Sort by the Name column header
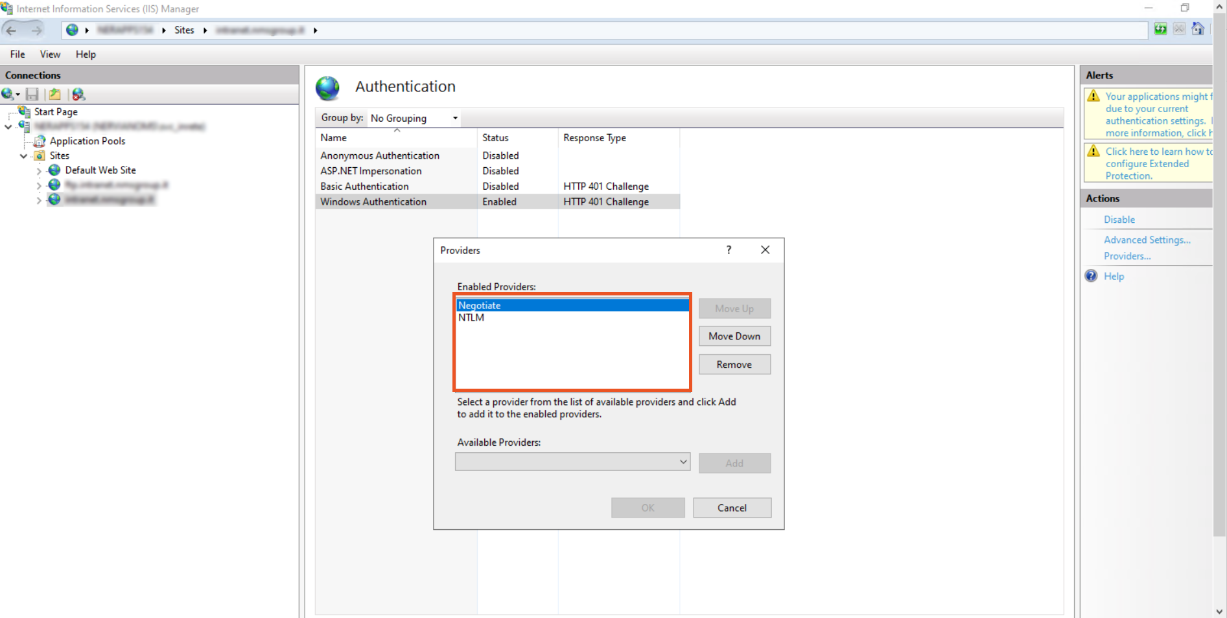The height and width of the screenshot is (618, 1227). 396,137
